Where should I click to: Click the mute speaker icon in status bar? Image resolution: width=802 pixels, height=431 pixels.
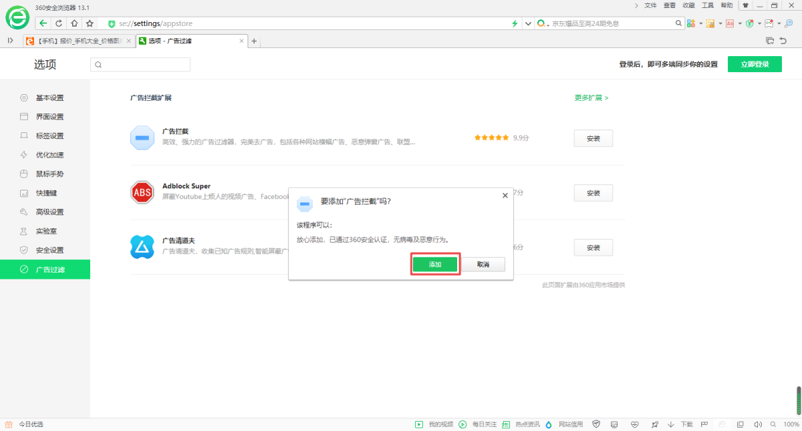point(758,424)
